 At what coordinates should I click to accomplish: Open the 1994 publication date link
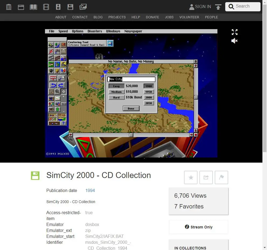tap(90, 190)
